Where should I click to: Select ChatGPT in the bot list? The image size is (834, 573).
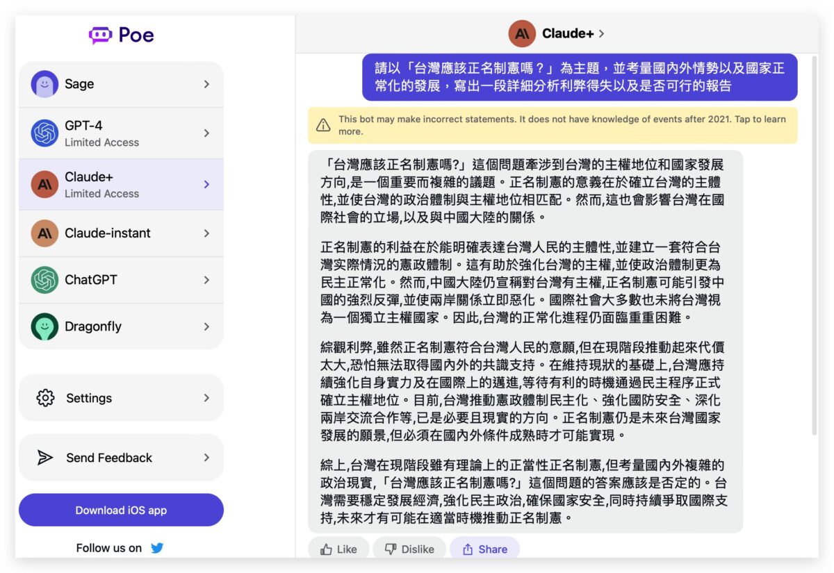(x=121, y=280)
